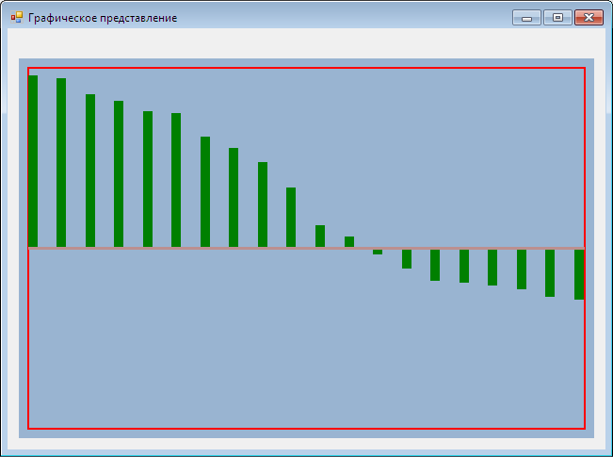Image resolution: width=613 pixels, height=457 pixels.
Task: Click the longest negative bar at right edge
Action: click(x=579, y=274)
